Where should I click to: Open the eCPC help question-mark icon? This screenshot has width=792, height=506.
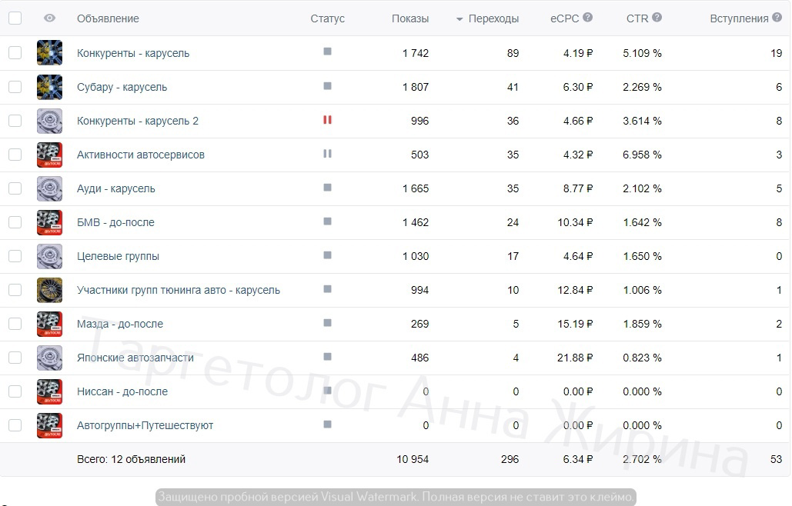tap(587, 17)
